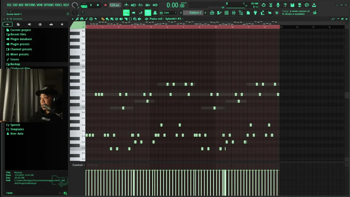This screenshot has width=350, height=197.
Task: Click the tempo field showing 124.000
Action: (x=115, y=5)
